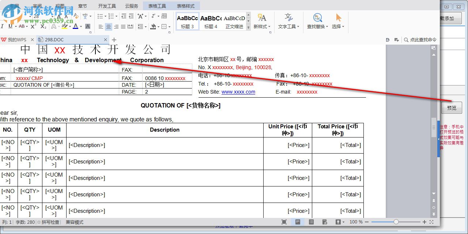Click the increase indent icon
Screen dimensions: 468x234
coord(131,16)
